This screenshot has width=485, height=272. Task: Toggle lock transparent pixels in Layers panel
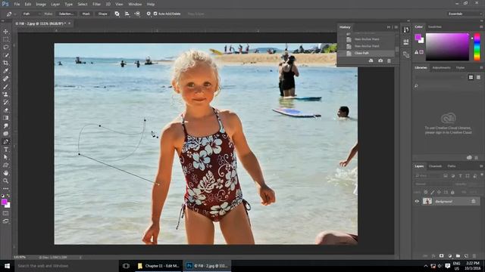point(426,192)
